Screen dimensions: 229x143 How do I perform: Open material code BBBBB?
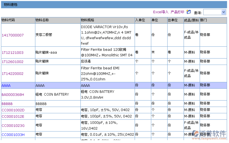click(7, 104)
